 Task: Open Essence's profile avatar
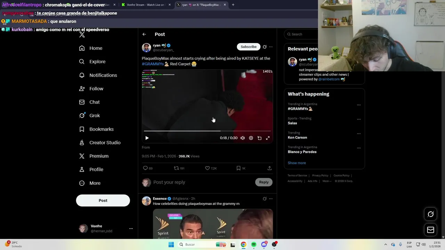pos(146,201)
